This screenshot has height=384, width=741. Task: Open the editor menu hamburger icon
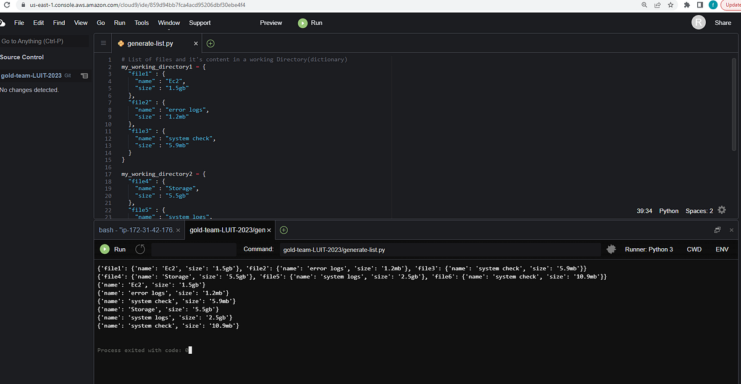tap(103, 43)
